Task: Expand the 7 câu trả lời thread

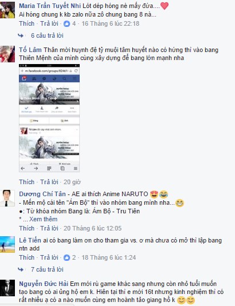Action: click(x=47, y=269)
